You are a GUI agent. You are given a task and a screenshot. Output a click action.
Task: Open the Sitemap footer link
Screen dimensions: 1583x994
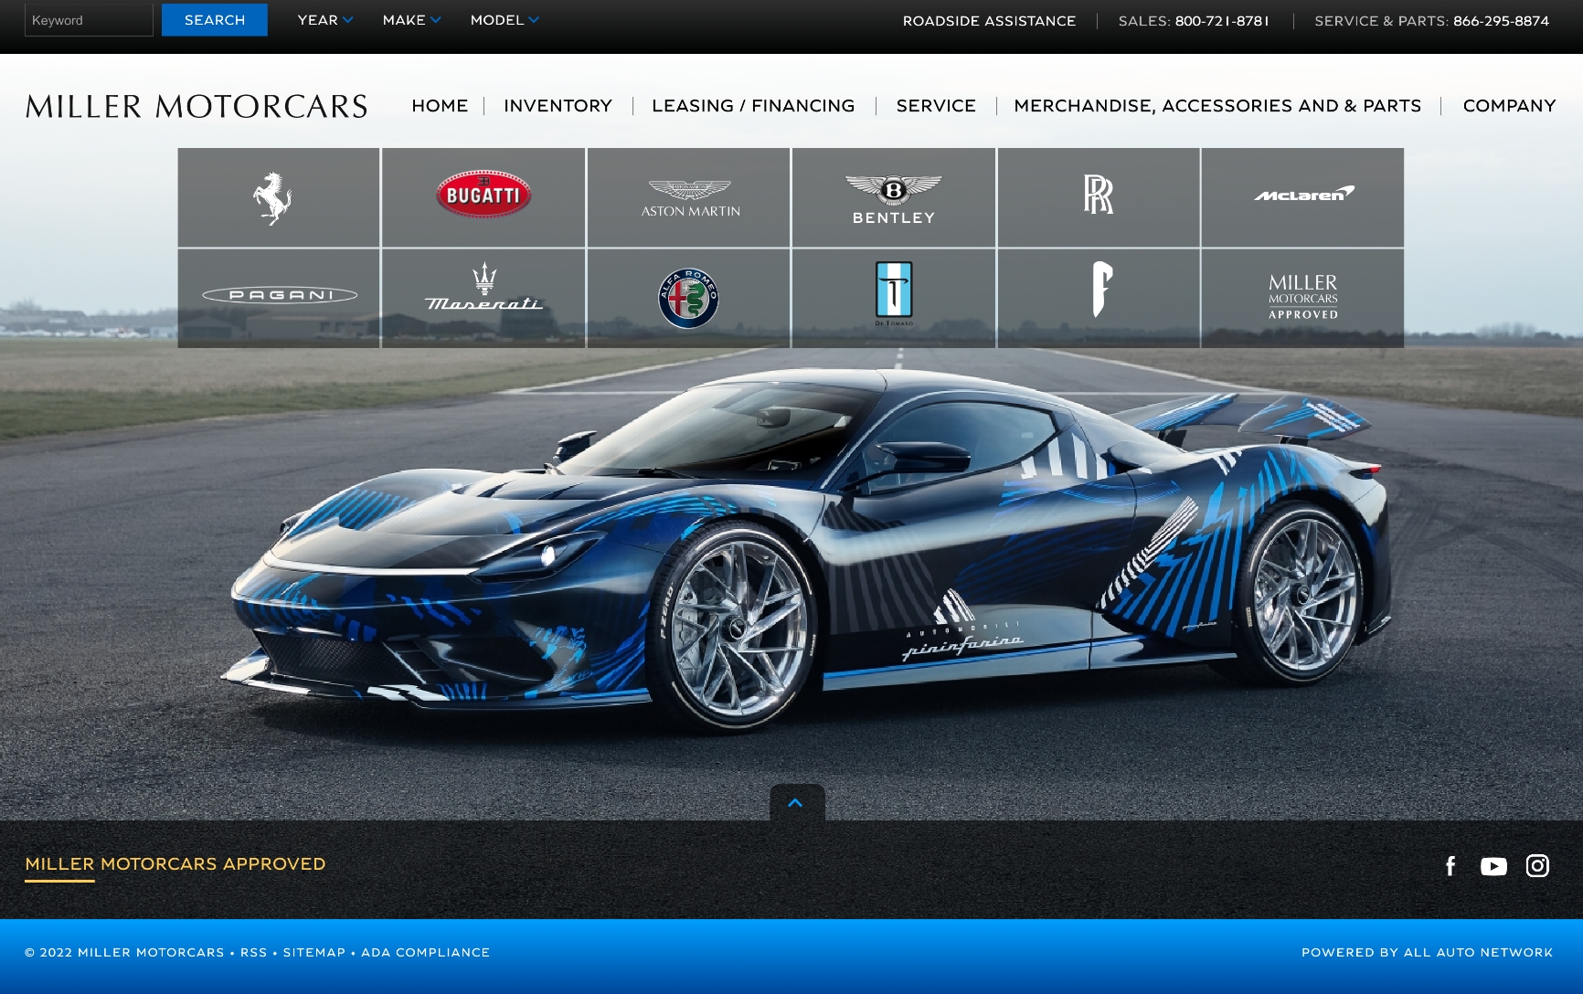coord(314,953)
